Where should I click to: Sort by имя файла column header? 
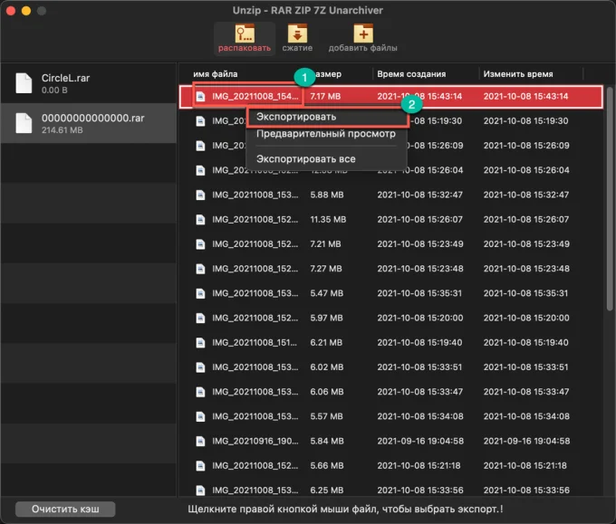tap(216, 74)
